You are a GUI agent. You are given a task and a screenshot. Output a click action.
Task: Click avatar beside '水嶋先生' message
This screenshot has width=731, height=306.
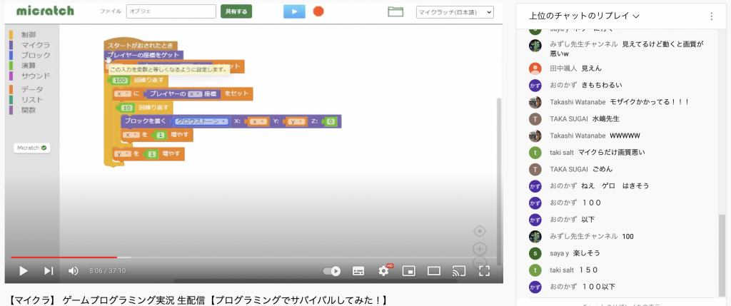(535, 119)
